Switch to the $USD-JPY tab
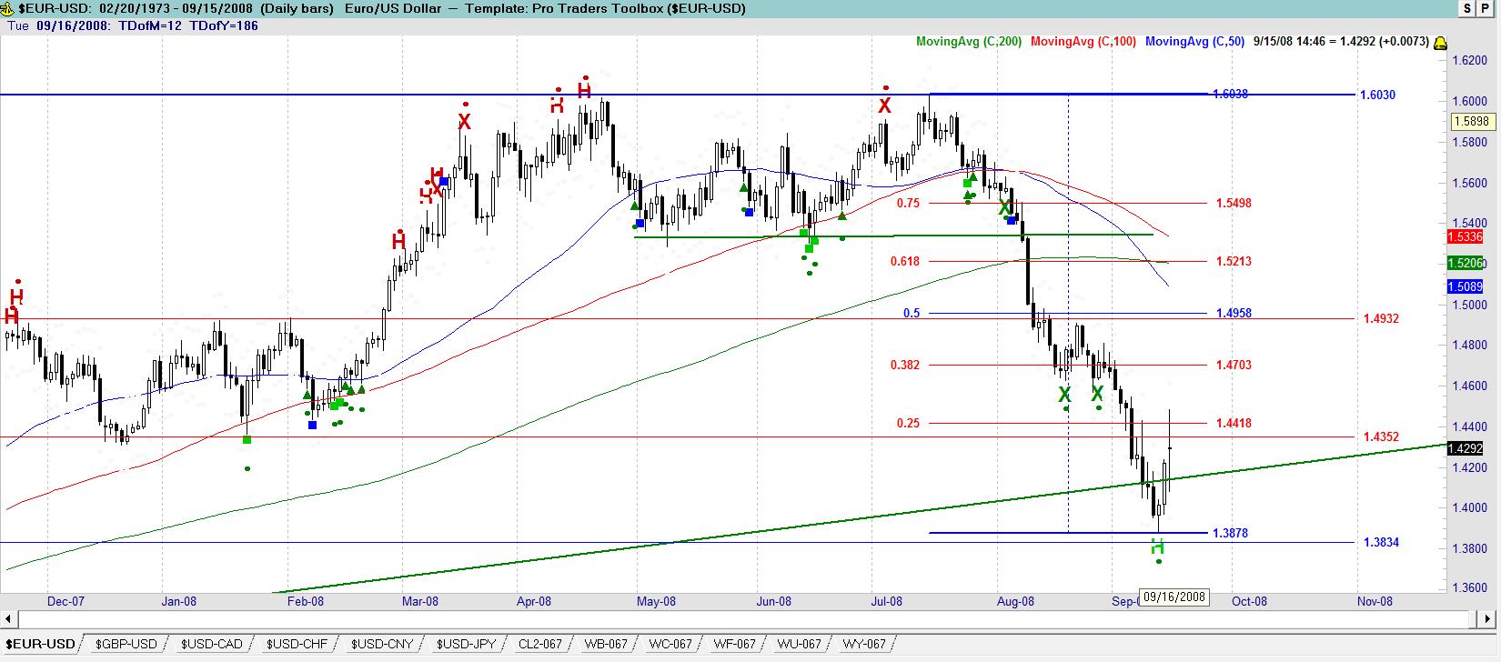 (x=467, y=644)
